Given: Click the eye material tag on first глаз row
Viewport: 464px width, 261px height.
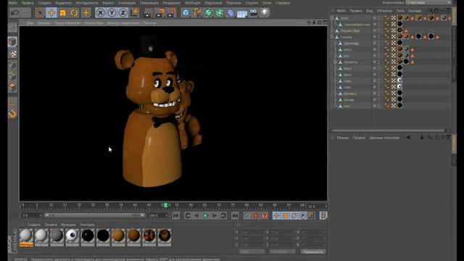Looking at the screenshot, I should (x=399, y=80).
